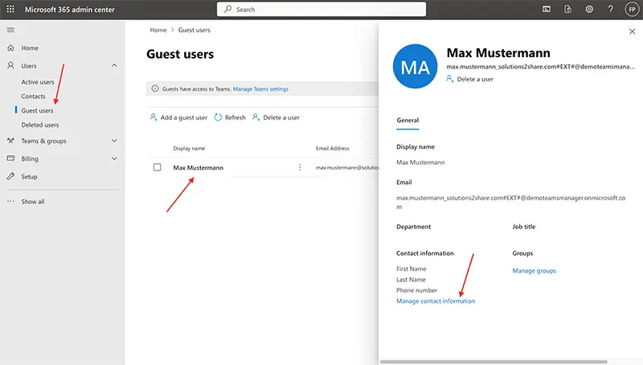Click the Add a guest user button
Viewport: 643px width, 365px height.
[x=178, y=117]
